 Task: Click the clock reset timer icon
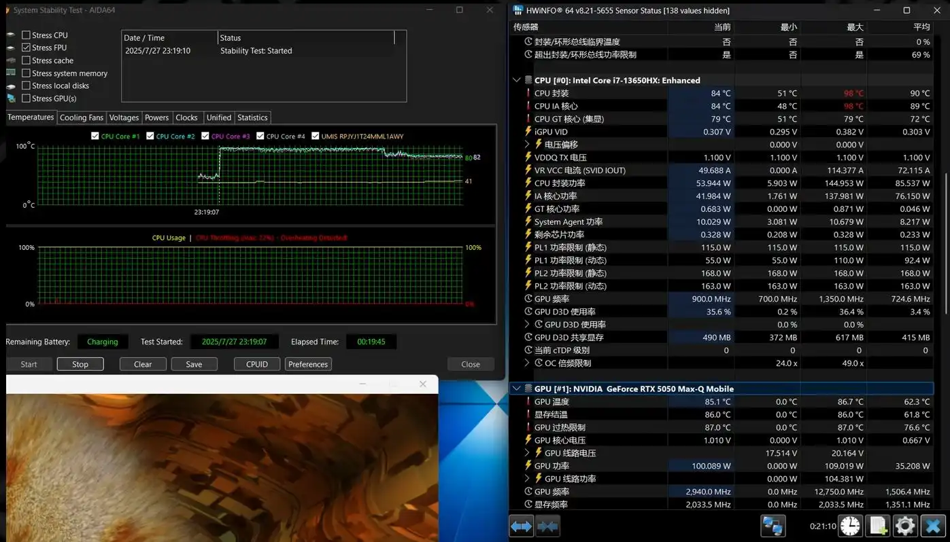click(x=850, y=526)
